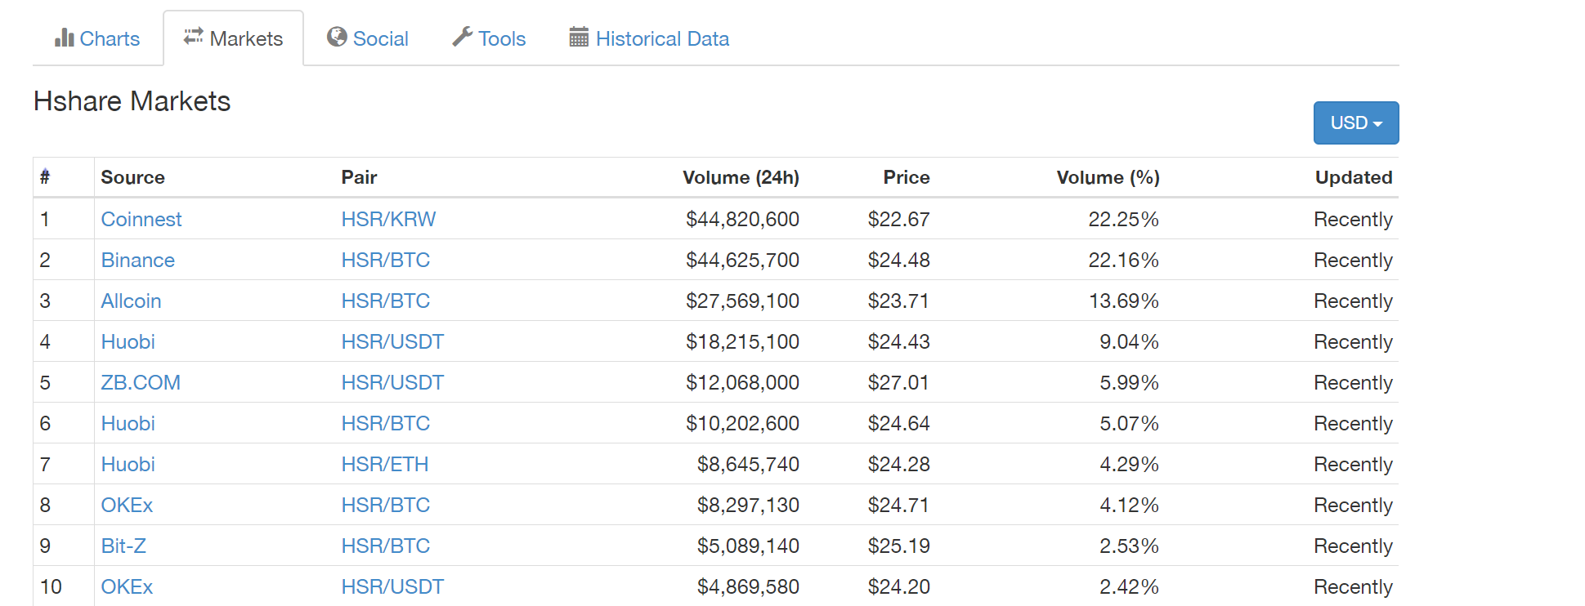Open Huobi link in row 6
This screenshot has width=1585, height=606.
(x=128, y=423)
